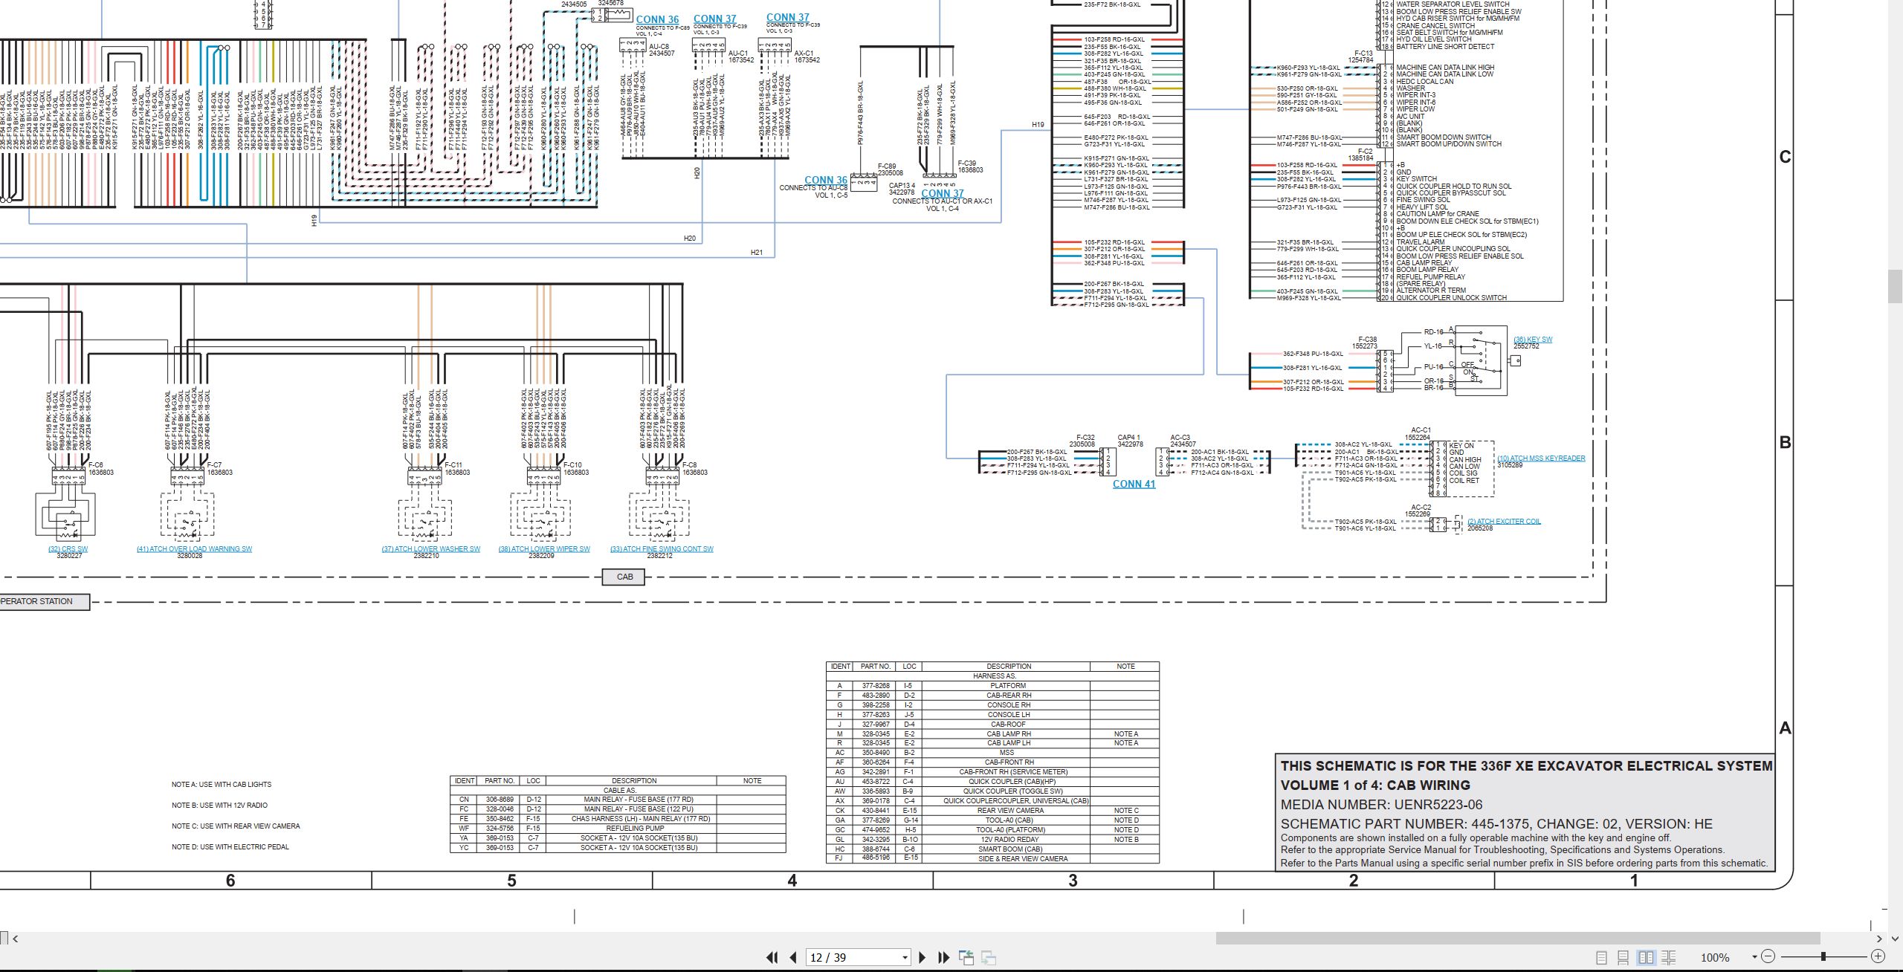The width and height of the screenshot is (1903, 972).
Task: Open the CONN 36 link above AU-C8
Action: coord(657,20)
